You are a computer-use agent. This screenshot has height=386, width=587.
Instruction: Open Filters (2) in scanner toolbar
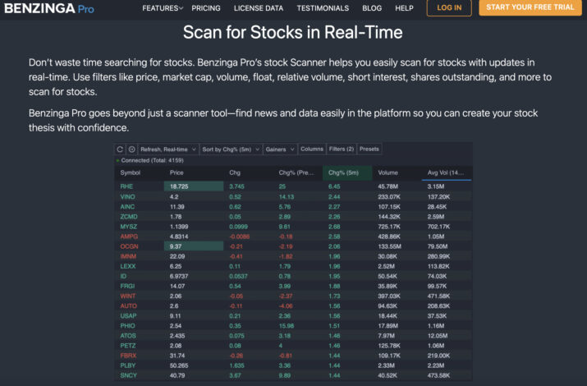click(x=342, y=149)
